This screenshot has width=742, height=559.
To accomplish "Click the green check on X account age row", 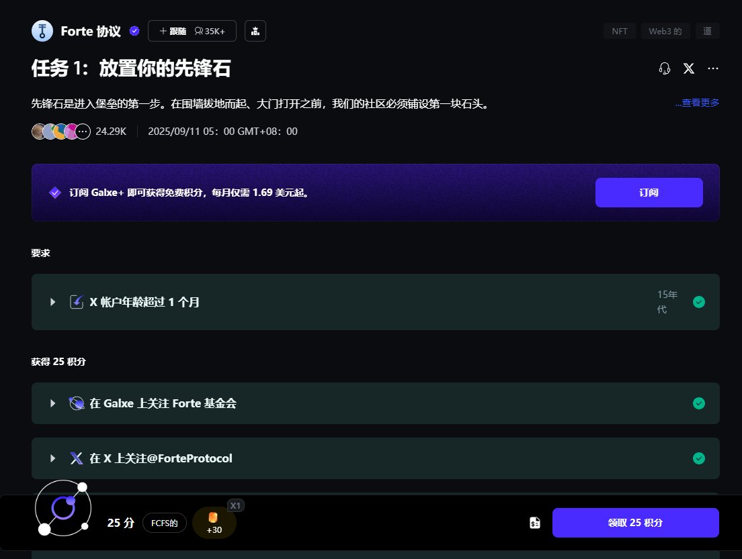I will (698, 302).
